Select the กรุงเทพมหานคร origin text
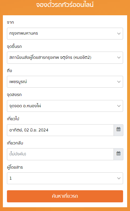This screenshot has width=130, height=211. point(24,33)
